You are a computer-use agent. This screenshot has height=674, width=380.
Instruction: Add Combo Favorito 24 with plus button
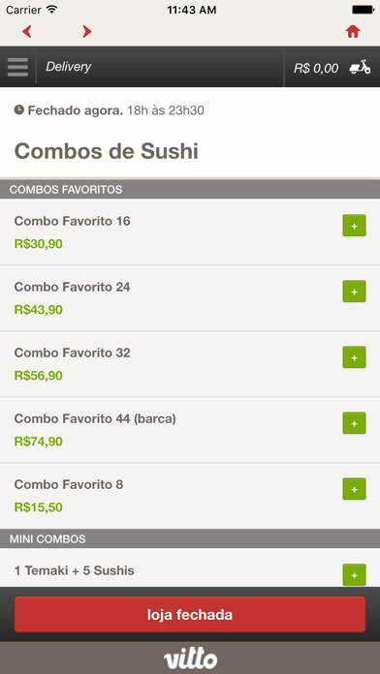354,291
